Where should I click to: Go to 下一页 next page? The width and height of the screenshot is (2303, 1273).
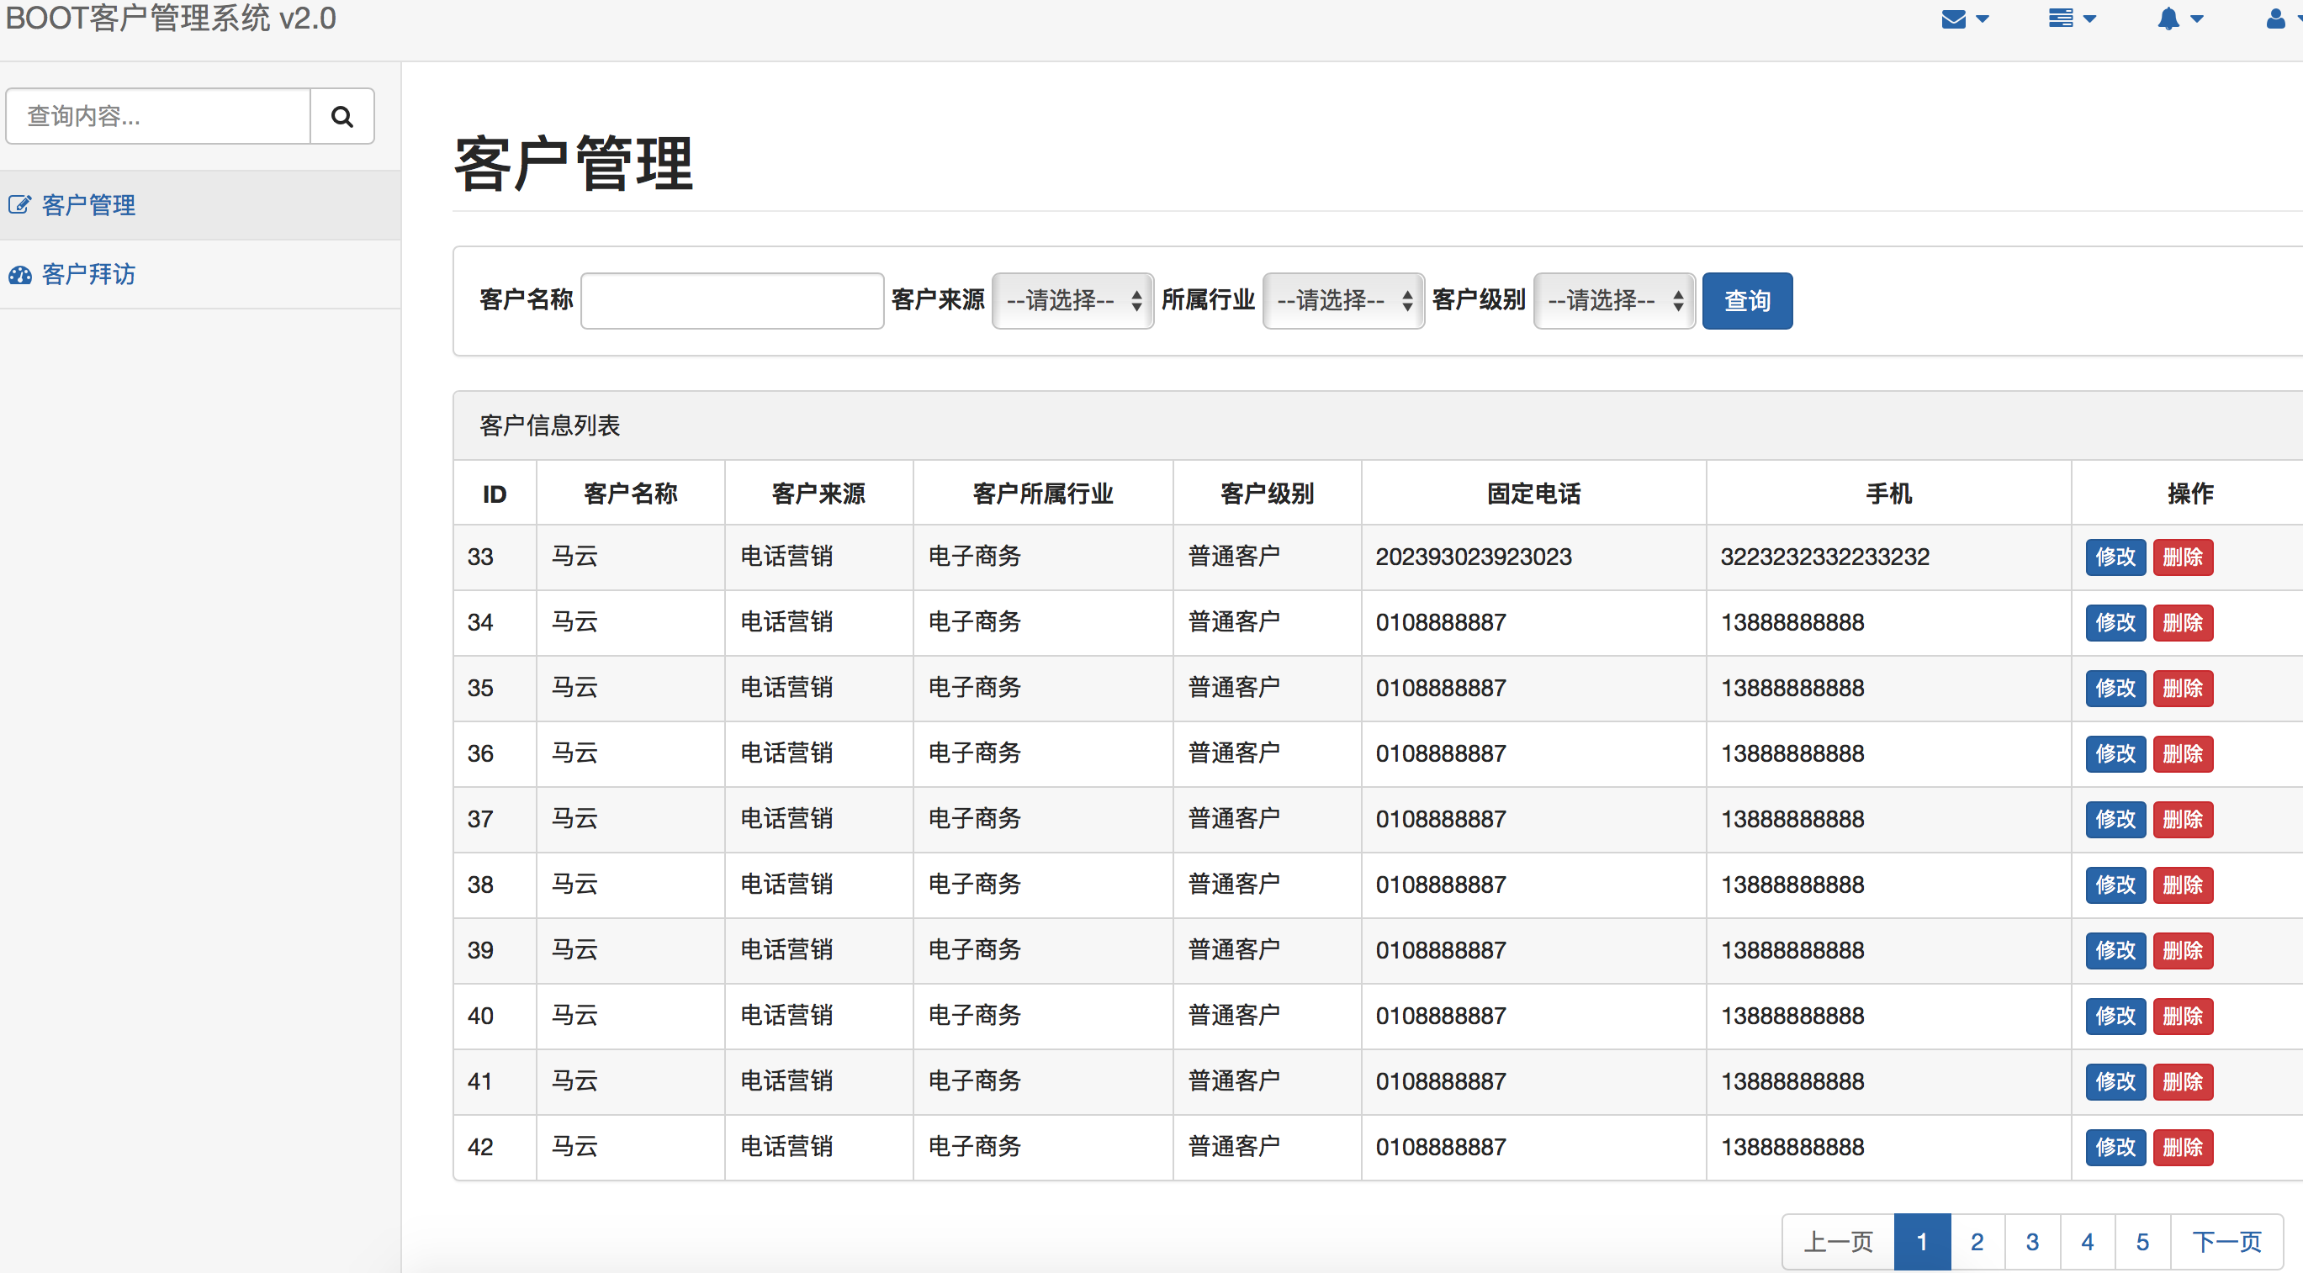2226,1242
